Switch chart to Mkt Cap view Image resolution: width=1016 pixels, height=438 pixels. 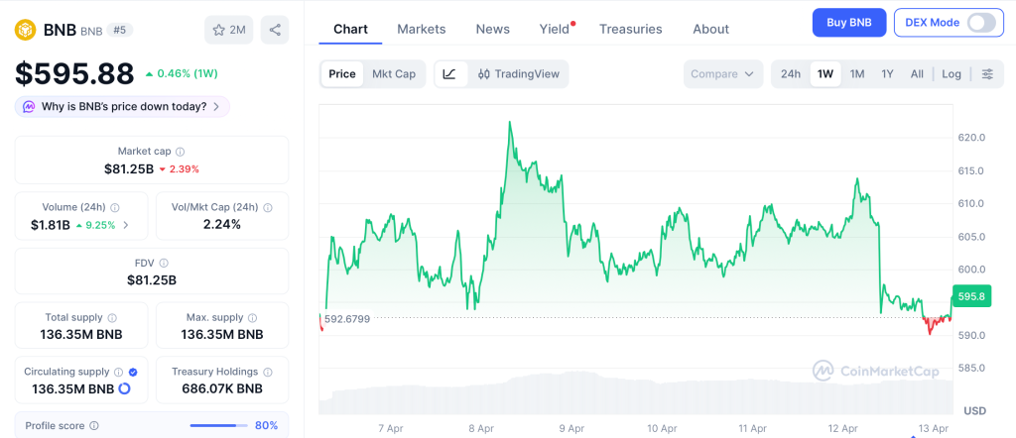coord(394,74)
